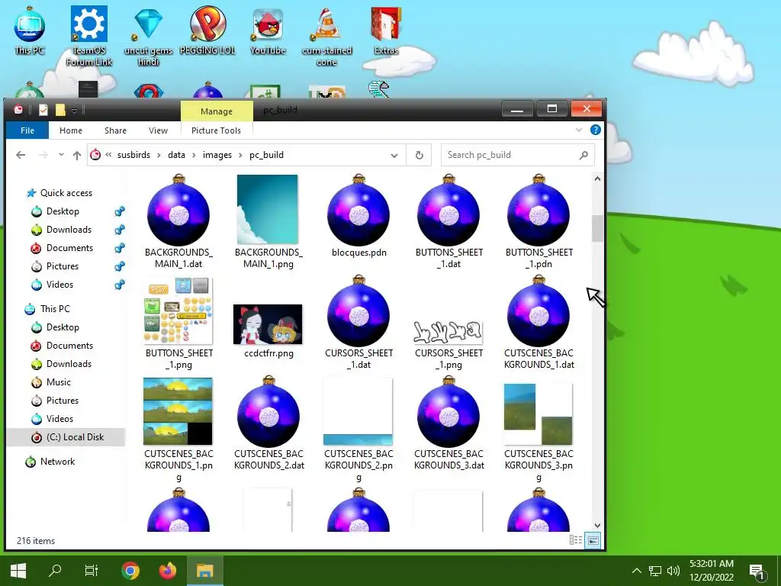781x586 pixels.
Task: Open dropdown after data breadcrumb
Action: [194, 155]
